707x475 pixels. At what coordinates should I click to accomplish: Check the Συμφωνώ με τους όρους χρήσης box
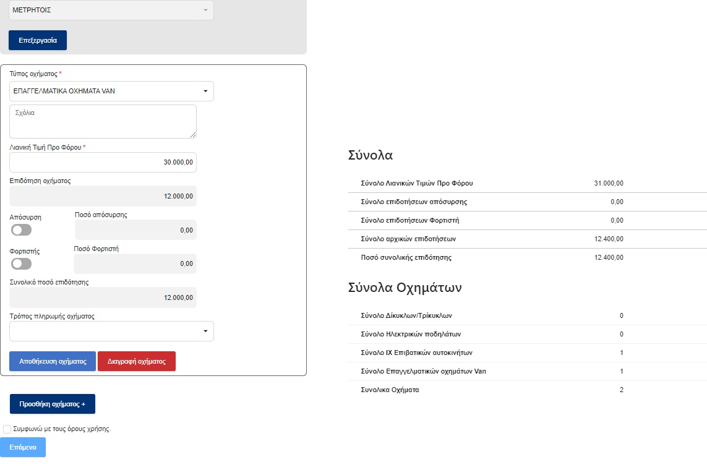(7, 429)
